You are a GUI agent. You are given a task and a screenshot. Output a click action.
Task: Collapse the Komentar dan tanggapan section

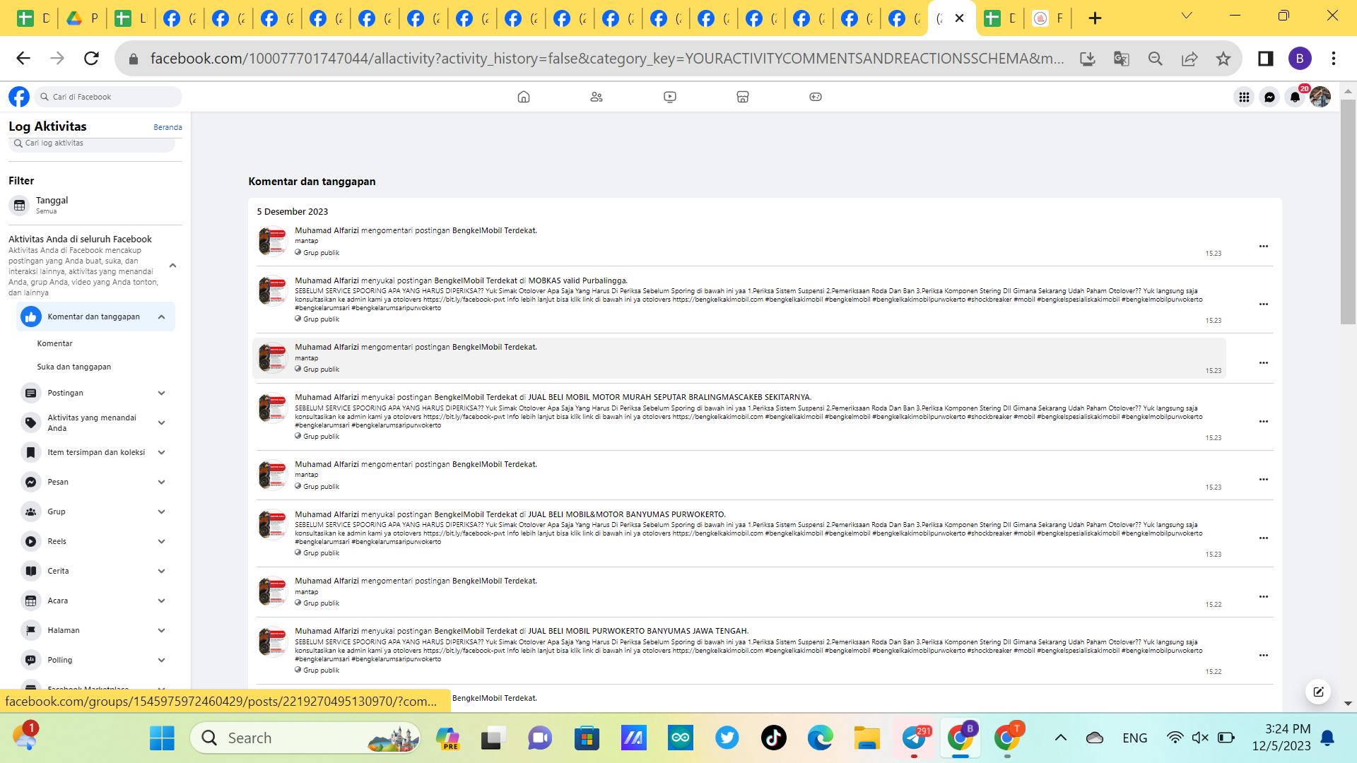click(x=162, y=317)
